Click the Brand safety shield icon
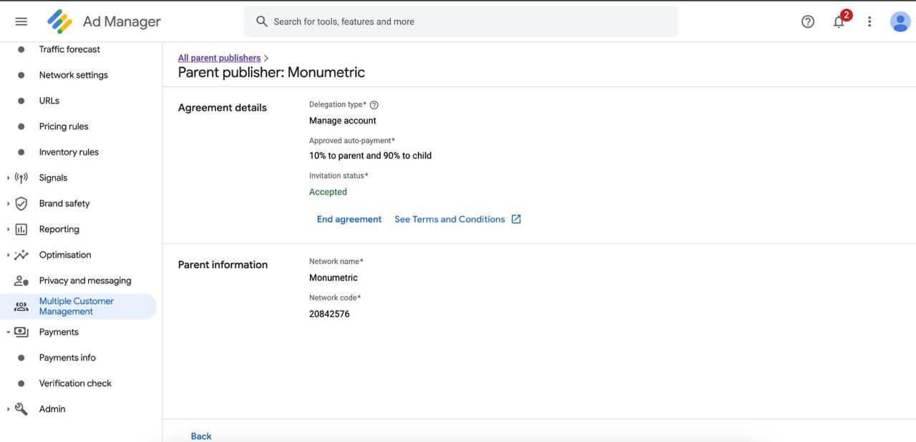The height and width of the screenshot is (442, 916). (21, 204)
